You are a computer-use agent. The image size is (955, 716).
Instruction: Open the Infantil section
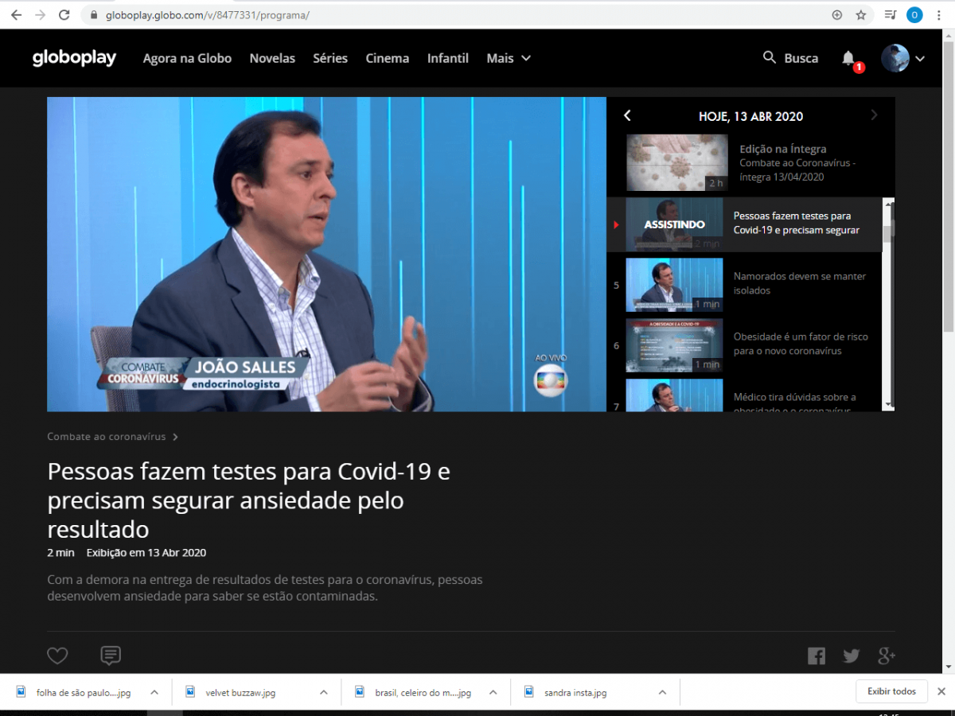coord(448,58)
